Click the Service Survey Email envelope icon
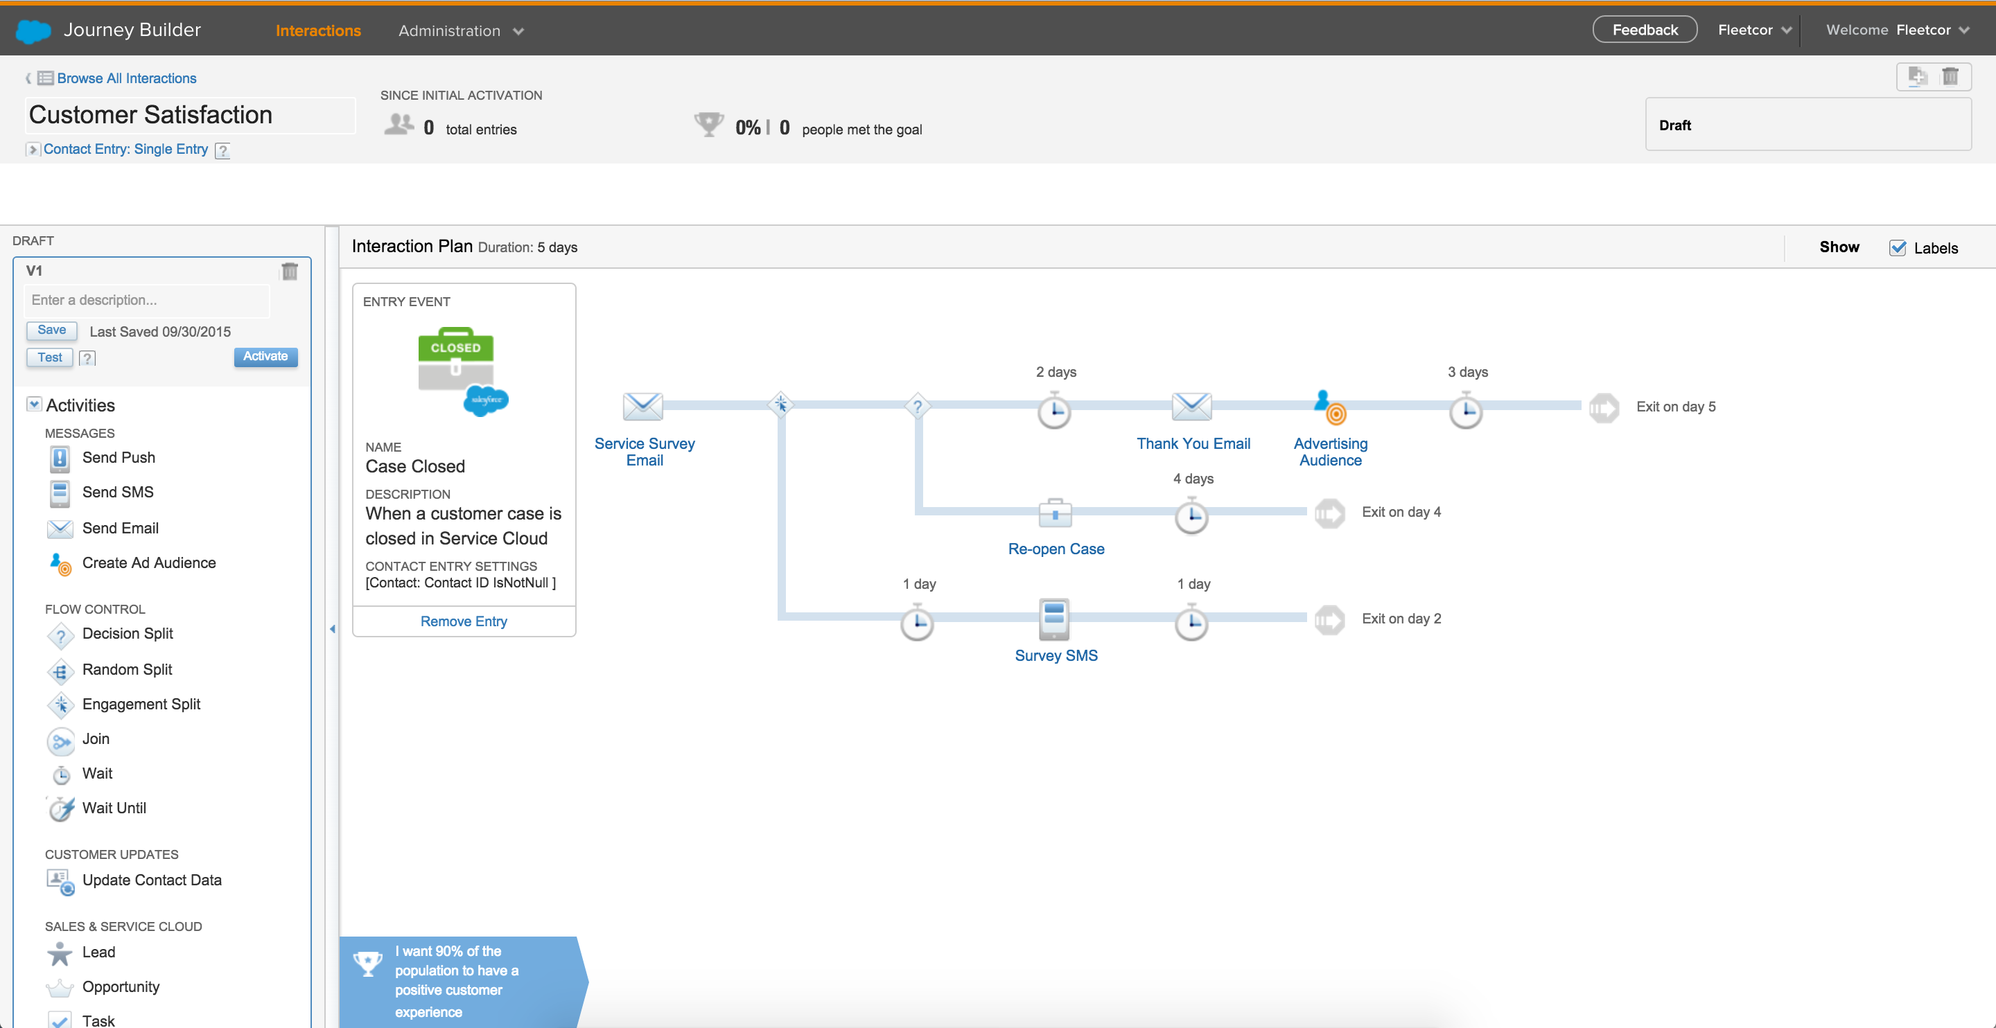The height and width of the screenshot is (1028, 1996). tap(642, 406)
